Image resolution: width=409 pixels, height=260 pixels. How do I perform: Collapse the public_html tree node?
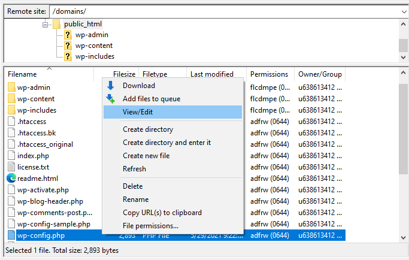pyautogui.click(x=46, y=24)
